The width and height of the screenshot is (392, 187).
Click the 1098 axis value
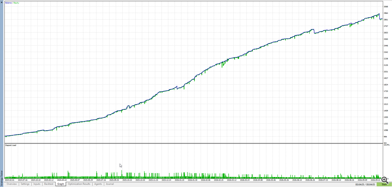(386, 130)
